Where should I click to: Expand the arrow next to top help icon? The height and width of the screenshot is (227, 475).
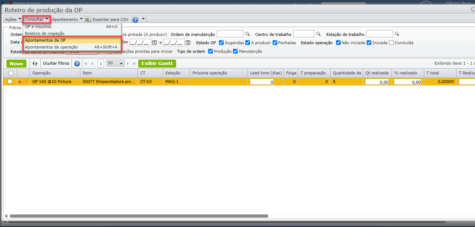point(143,19)
